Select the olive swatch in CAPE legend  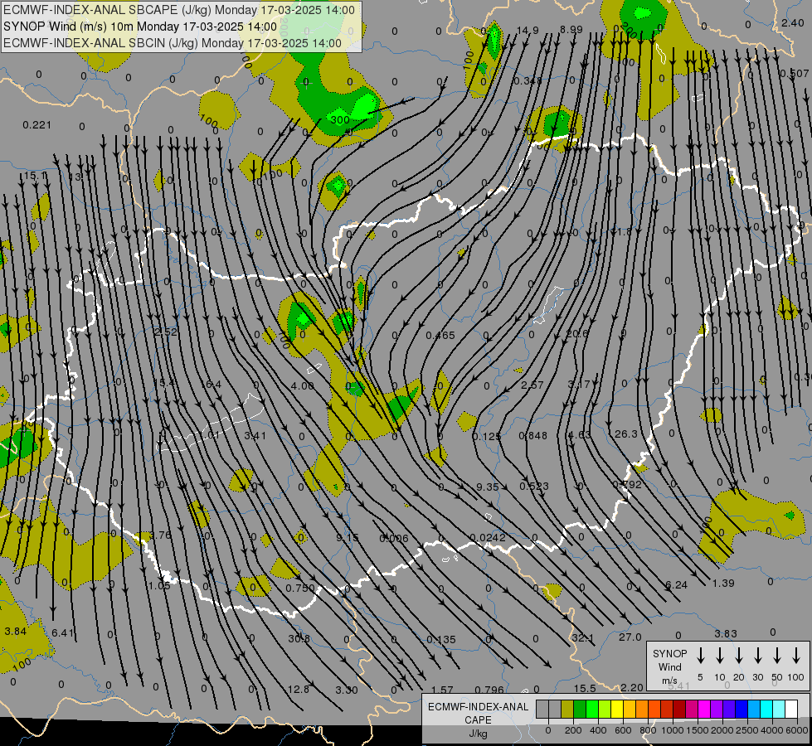(x=567, y=710)
